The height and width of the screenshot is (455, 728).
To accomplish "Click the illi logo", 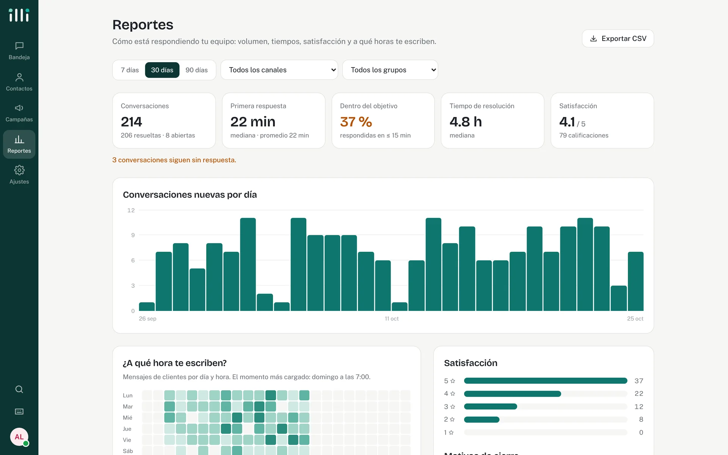I will (19, 15).
